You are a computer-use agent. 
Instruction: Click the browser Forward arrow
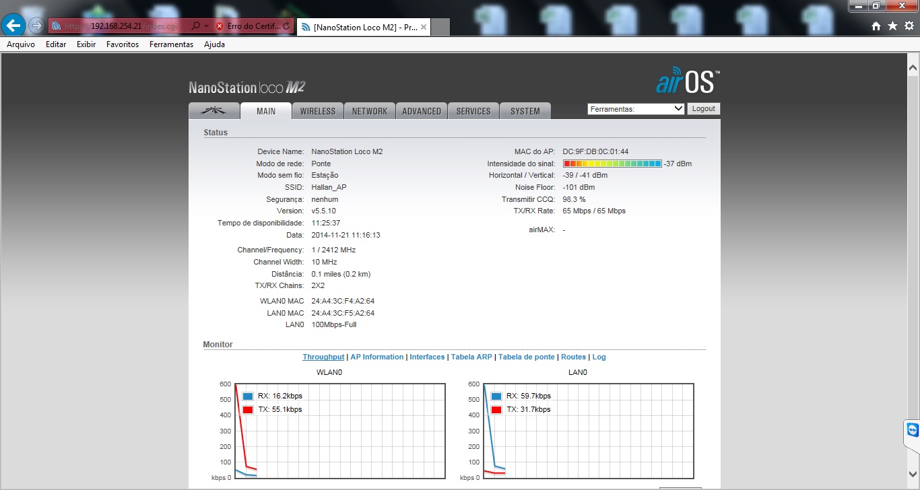point(36,26)
